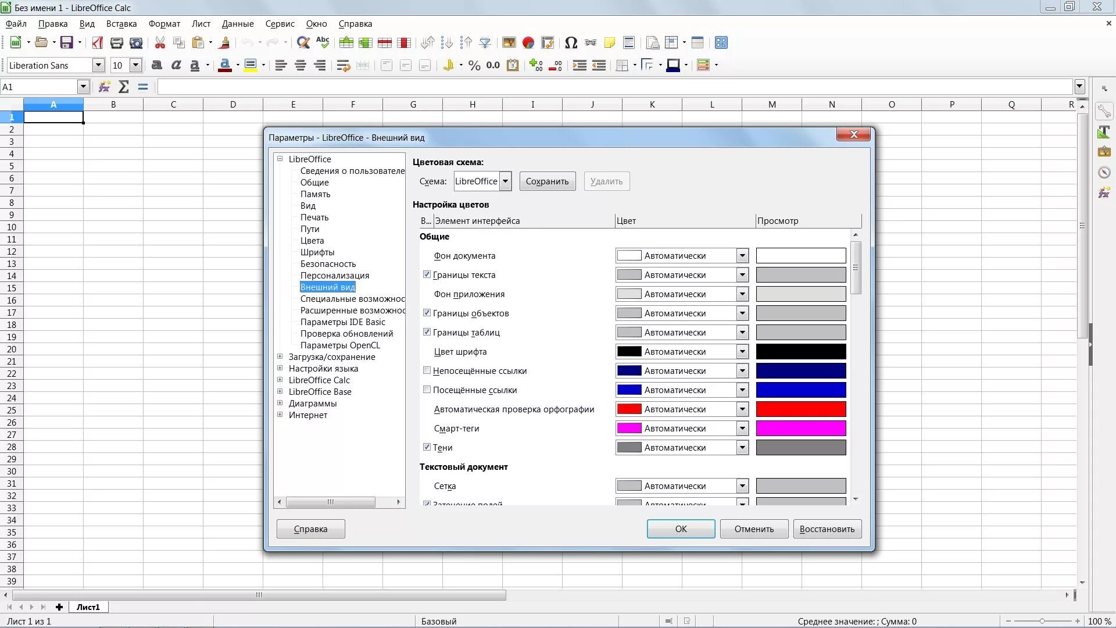Click the AutoFilter funnel icon

(485, 42)
